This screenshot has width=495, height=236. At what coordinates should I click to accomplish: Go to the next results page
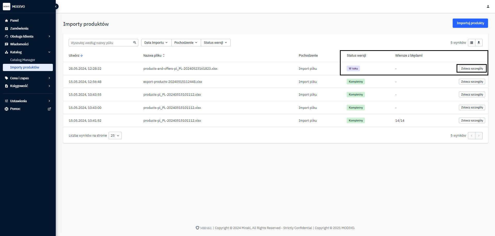click(x=479, y=136)
